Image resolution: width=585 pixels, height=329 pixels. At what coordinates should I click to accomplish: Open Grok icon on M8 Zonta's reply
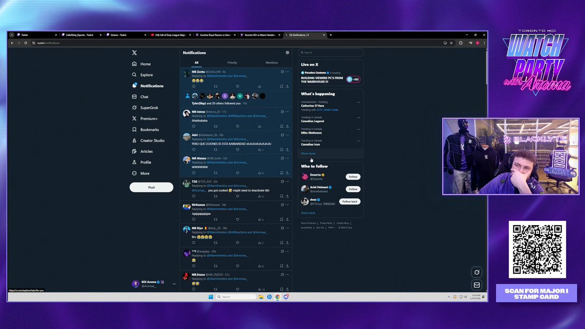[282, 72]
